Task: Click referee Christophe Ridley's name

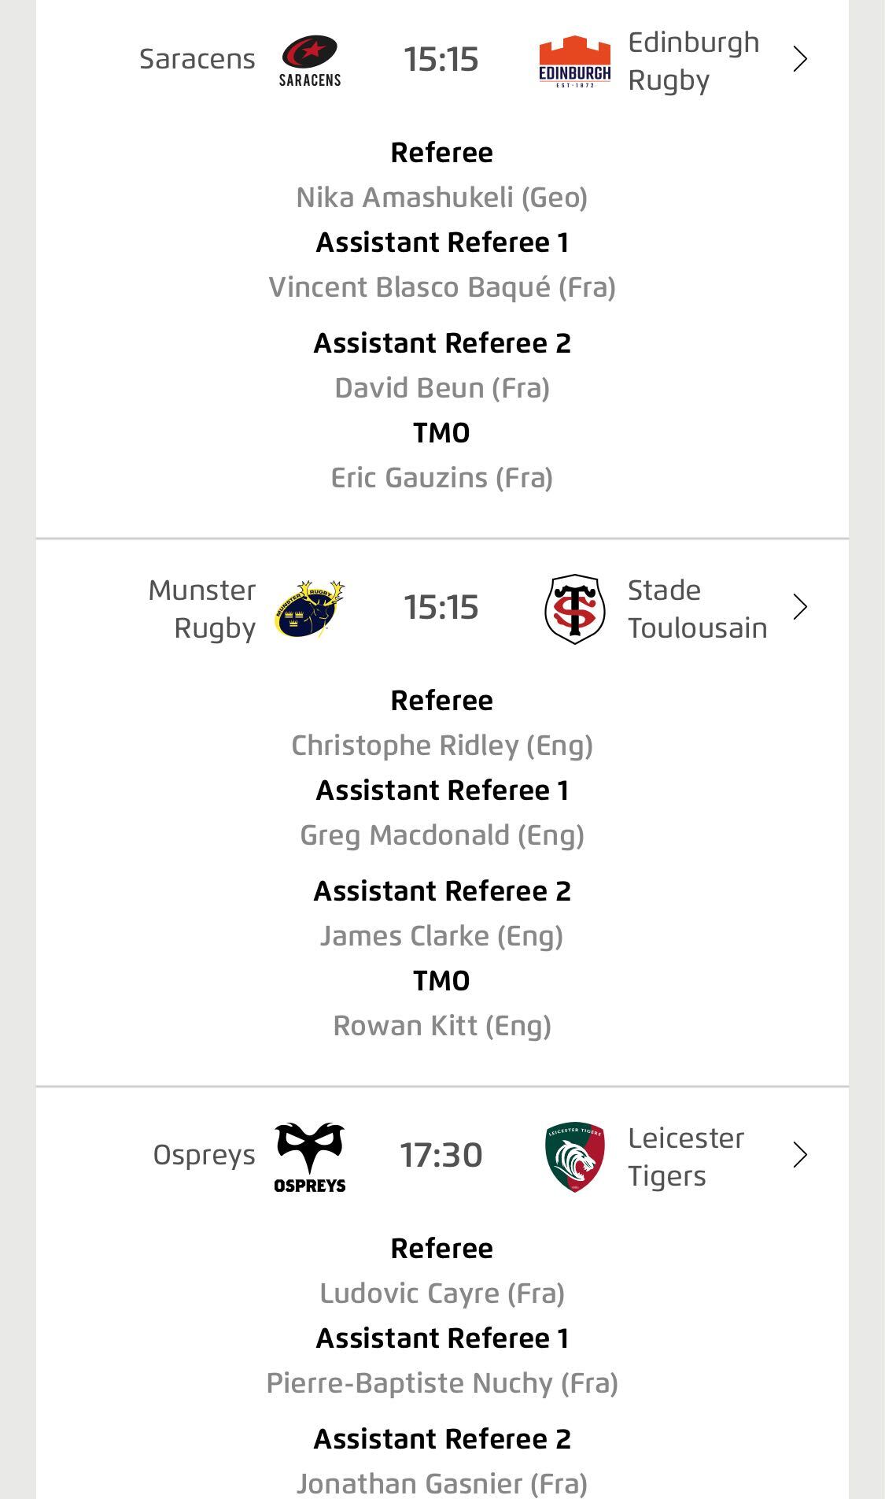Action: tap(441, 746)
